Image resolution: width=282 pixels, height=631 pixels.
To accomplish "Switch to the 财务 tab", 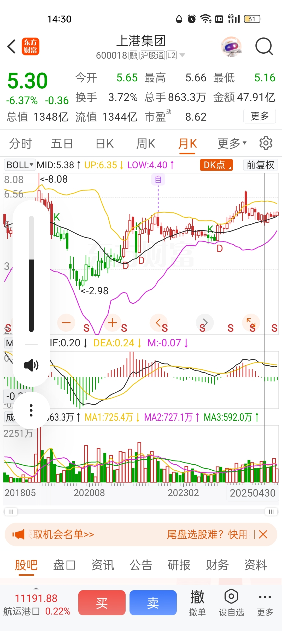I will 217,565.
